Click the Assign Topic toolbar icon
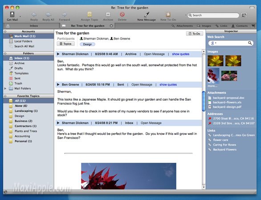 pyautogui.click(x=90, y=15)
